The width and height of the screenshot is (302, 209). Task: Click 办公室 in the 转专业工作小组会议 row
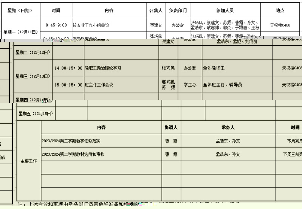178,25
